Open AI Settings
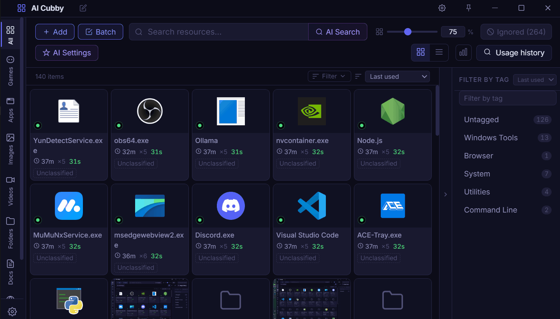This screenshot has height=319, width=560. [x=67, y=53]
